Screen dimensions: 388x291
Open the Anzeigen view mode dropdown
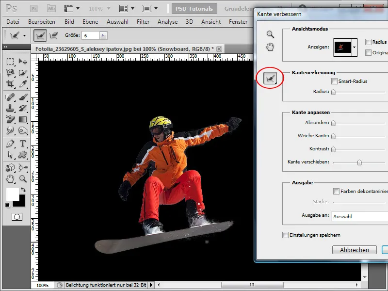[x=355, y=47]
